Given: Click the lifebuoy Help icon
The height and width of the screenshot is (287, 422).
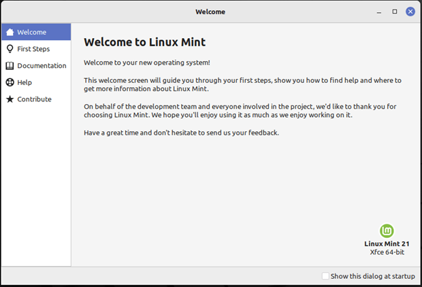Looking at the screenshot, I should click(x=10, y=82).
